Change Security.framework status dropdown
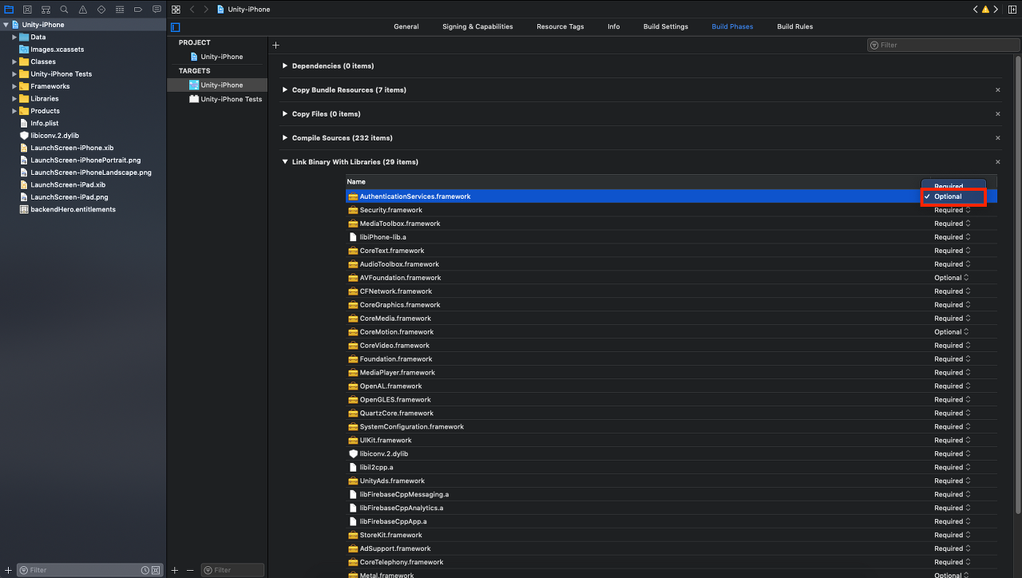1022x578 pixels. [x=953, y=210]
